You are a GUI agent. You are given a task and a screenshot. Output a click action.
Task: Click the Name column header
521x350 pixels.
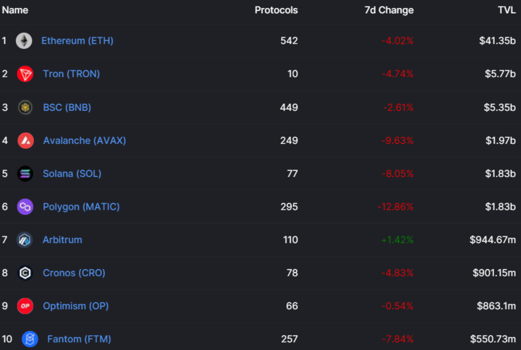[x=15, y=10]
